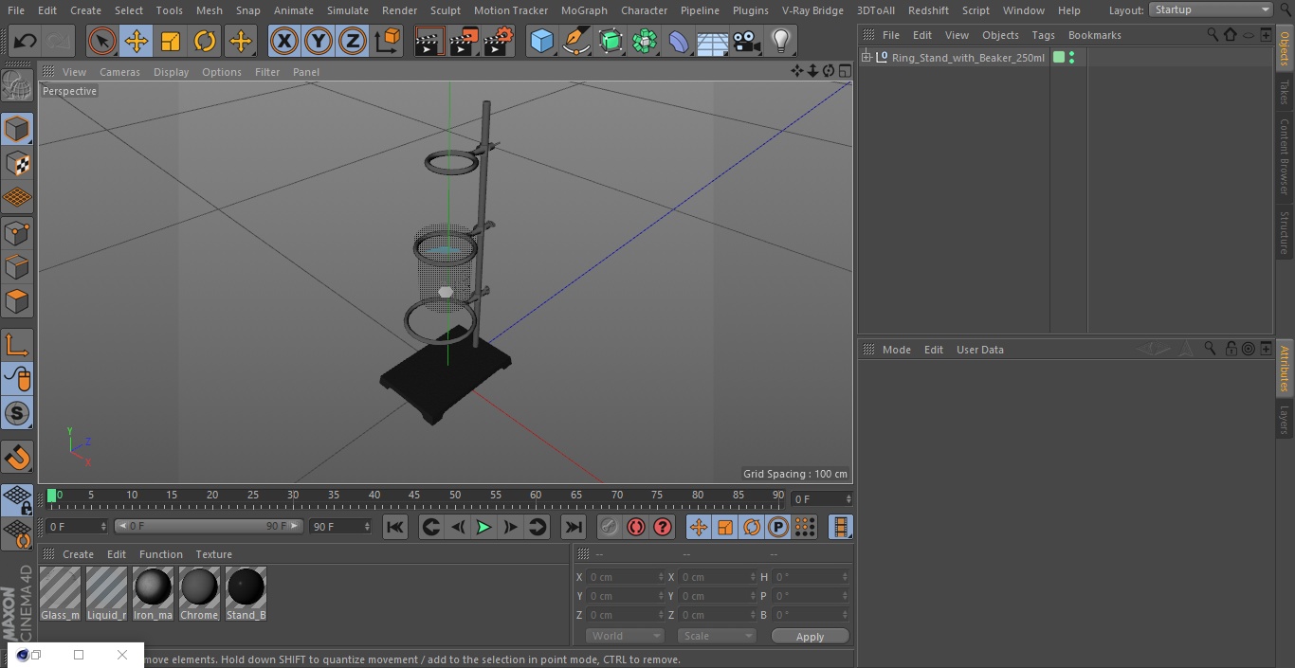Open Edit Render Settings icon
Screen dimensions: 1295x668
[x=499, y=42]
